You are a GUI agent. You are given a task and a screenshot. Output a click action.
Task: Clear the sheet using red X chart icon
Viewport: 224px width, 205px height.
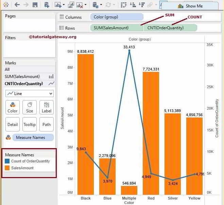[x=80, y=5]
